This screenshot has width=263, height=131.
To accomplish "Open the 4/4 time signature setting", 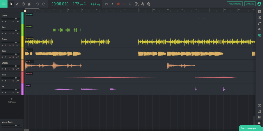I will (x=95, y=4).
